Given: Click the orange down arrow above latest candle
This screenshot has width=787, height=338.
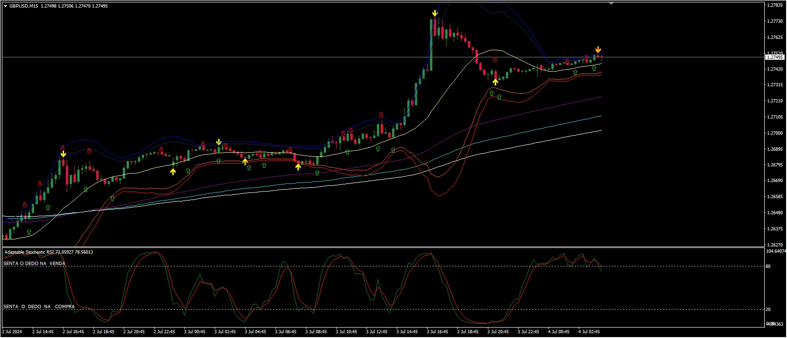Looking at the screenshot, I should pyautogui.click(x=598, y=50).
